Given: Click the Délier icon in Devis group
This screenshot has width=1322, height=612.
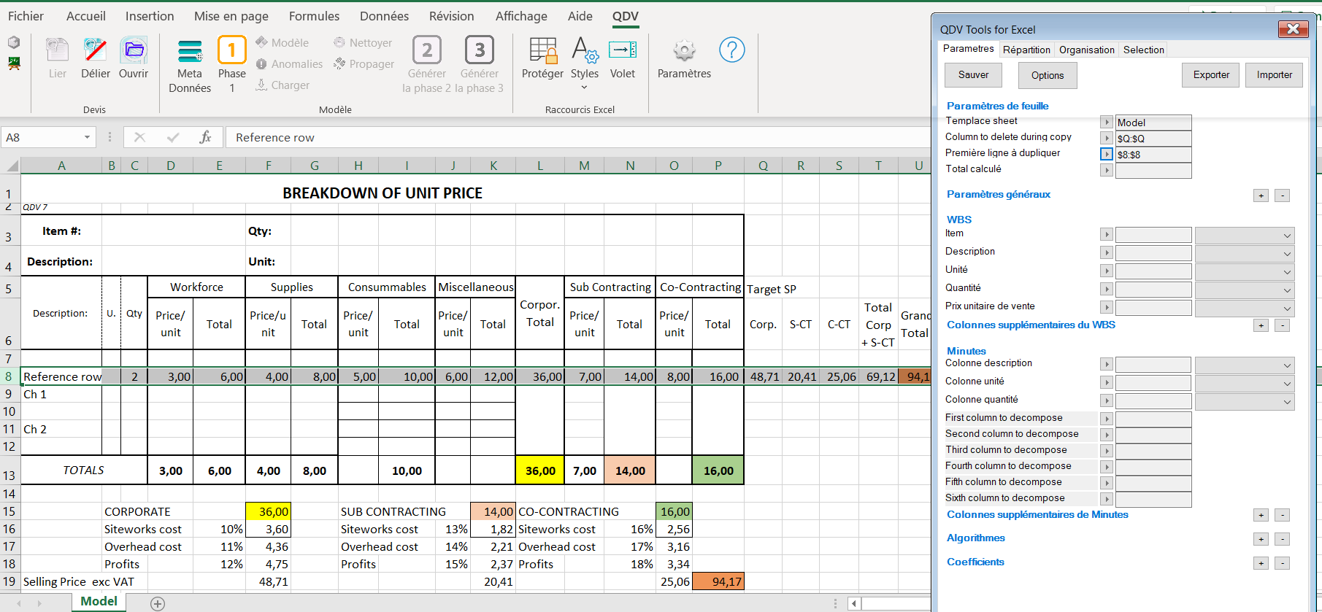Looking at the screenshot, I should (x=95, y=51).
